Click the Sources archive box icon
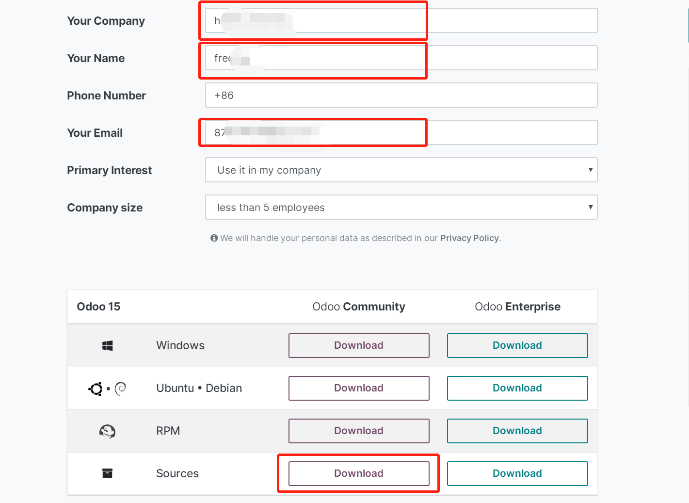The image size is (689, 503). click(x=107, y=473)
